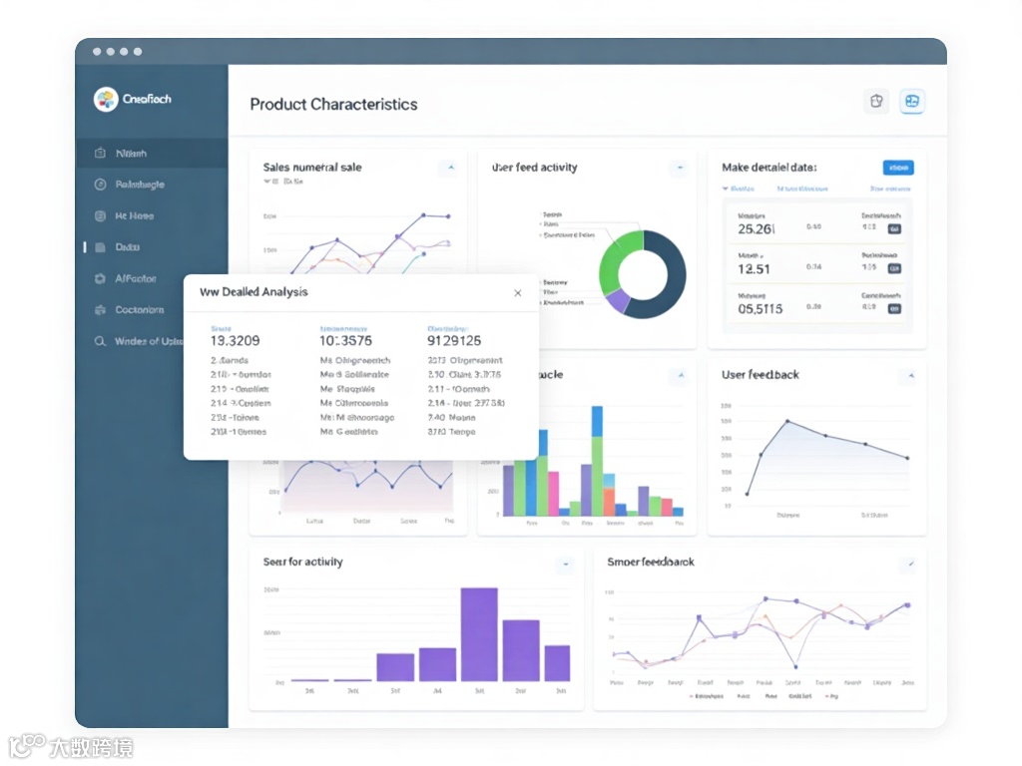
Task: Collapse the multicolor bar chart card
Action: 681,375
